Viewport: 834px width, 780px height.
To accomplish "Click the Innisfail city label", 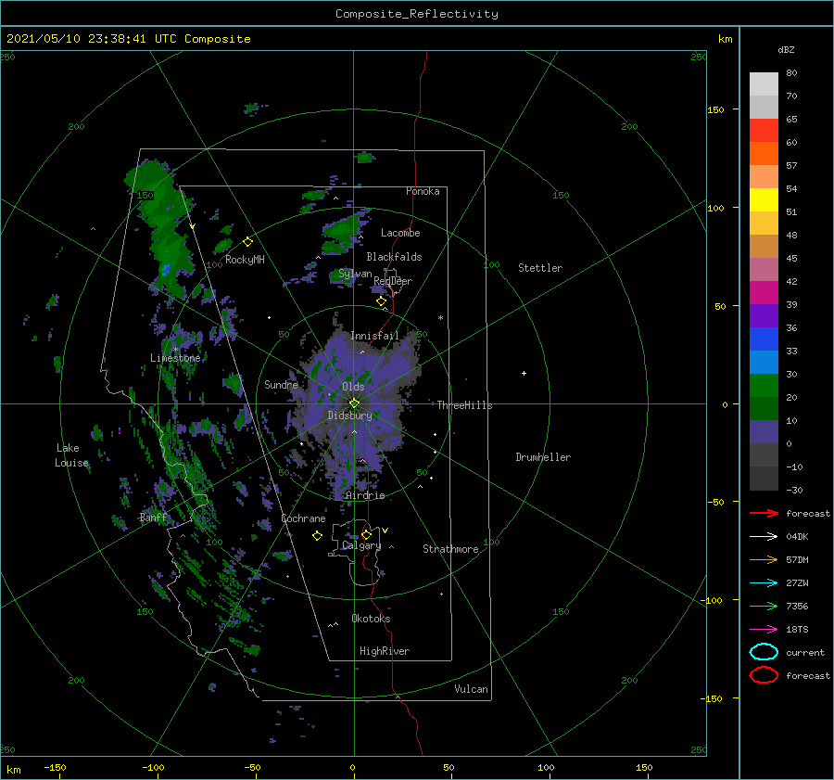I will [374, 336].
